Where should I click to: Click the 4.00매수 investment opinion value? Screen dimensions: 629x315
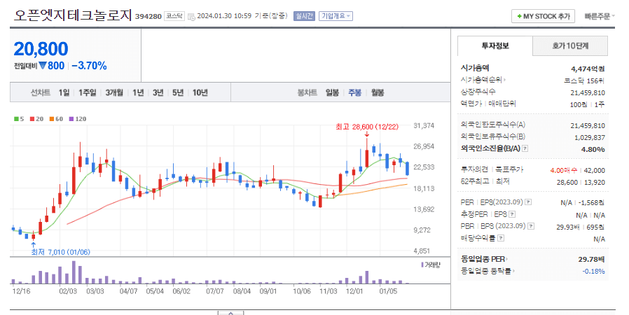pyautogui.click(x=564, y=170)
